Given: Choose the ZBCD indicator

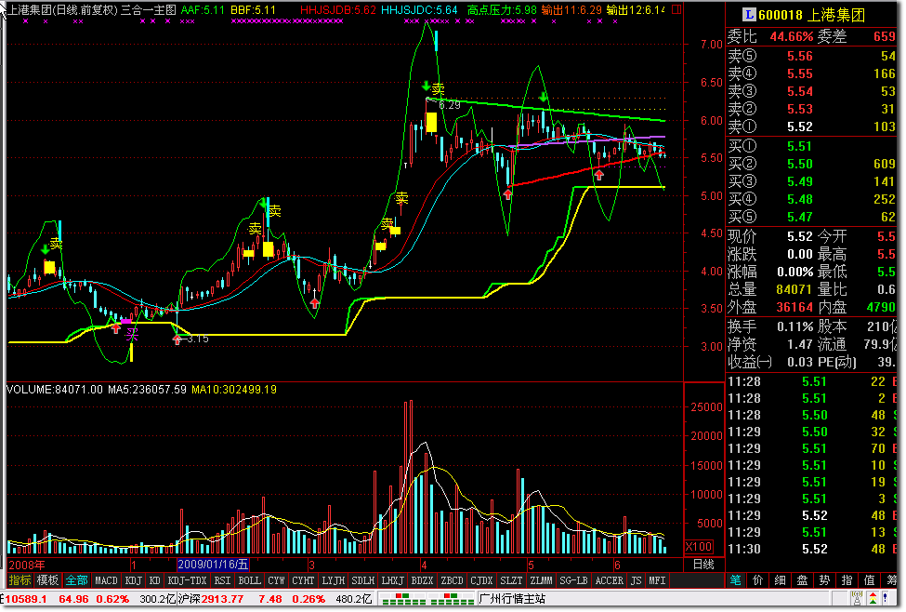Looking at the screenshot, I should [452, 580].
